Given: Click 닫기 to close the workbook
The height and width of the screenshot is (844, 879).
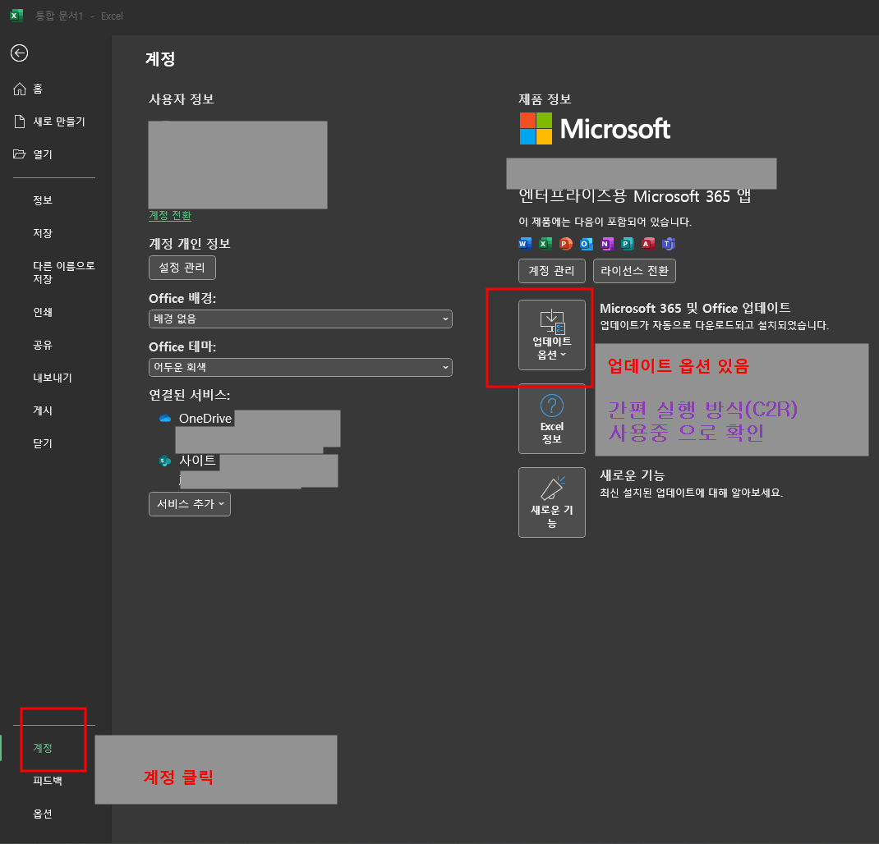Looking at the screenshot, I should (x=43, y=443).
